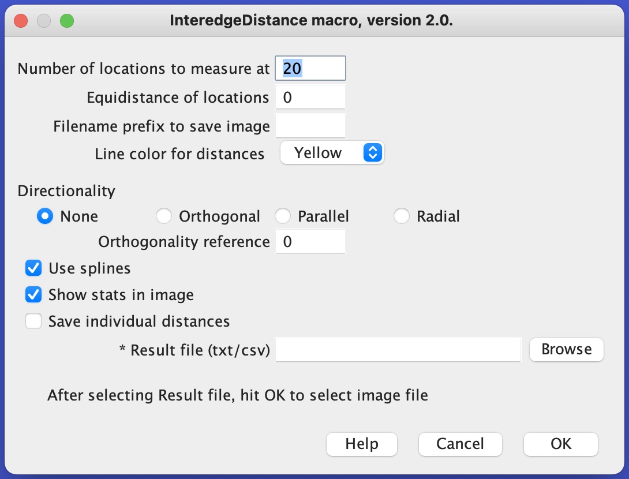Select the None directionality option

45,216
